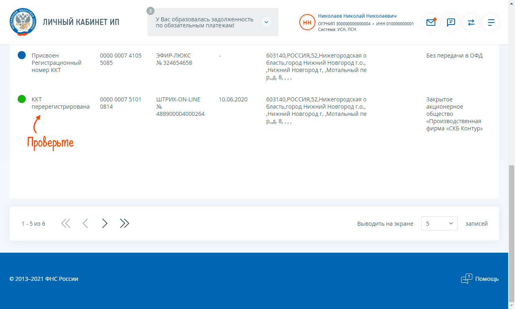Screen dimensions: 515x309
Task: Click the НН user avatar
Action: pyautogui.click(x=307, y=23)
